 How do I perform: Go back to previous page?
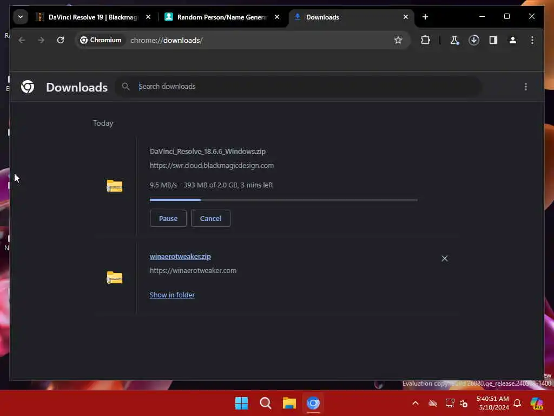[x=22, y=40]
